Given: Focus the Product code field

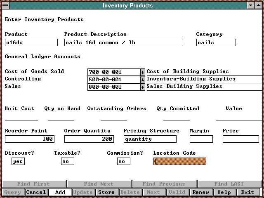Looking at the screenshot, I should tap(31, 42).
